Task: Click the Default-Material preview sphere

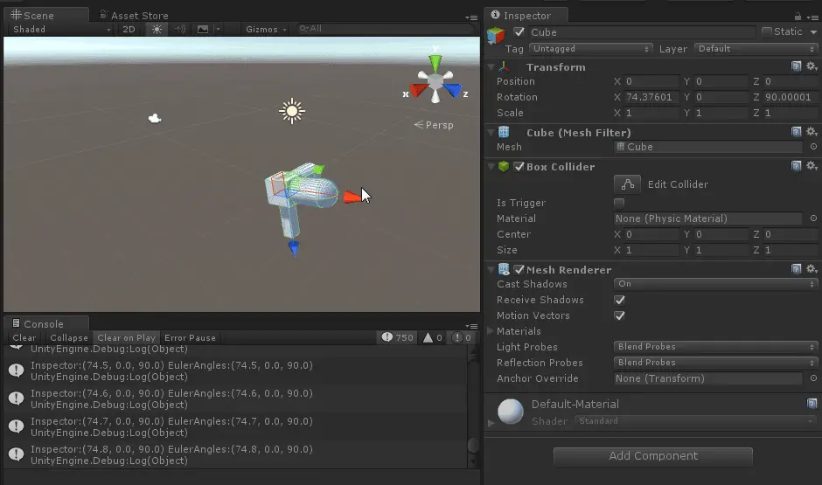Action: point(510,412)
